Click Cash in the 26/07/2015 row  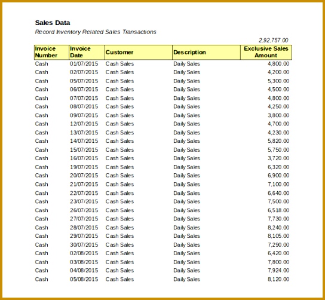tap(41, 210)
